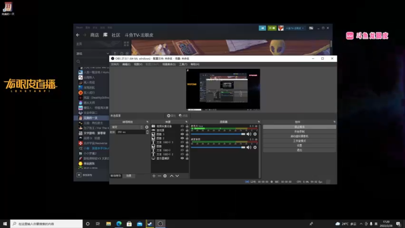Open Microsoft Edge in taskbar
The height and width of the screenshot is (228, 405).
coord(119,223)
